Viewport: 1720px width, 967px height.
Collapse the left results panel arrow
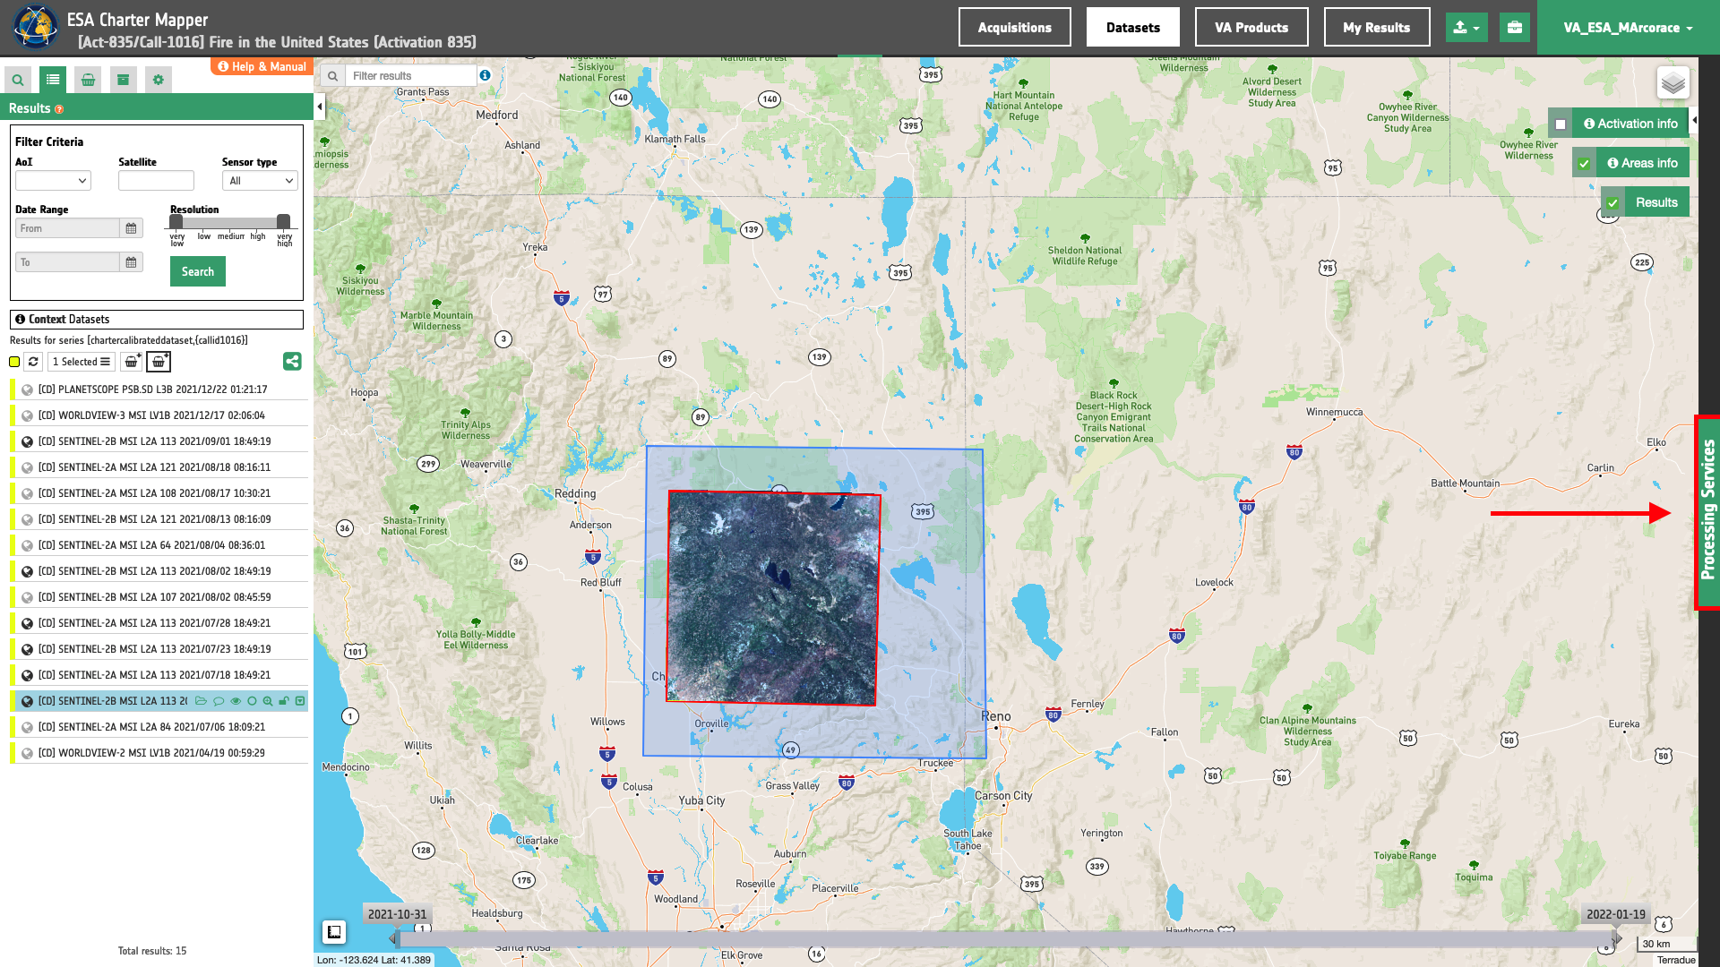[x=320, y=107]
